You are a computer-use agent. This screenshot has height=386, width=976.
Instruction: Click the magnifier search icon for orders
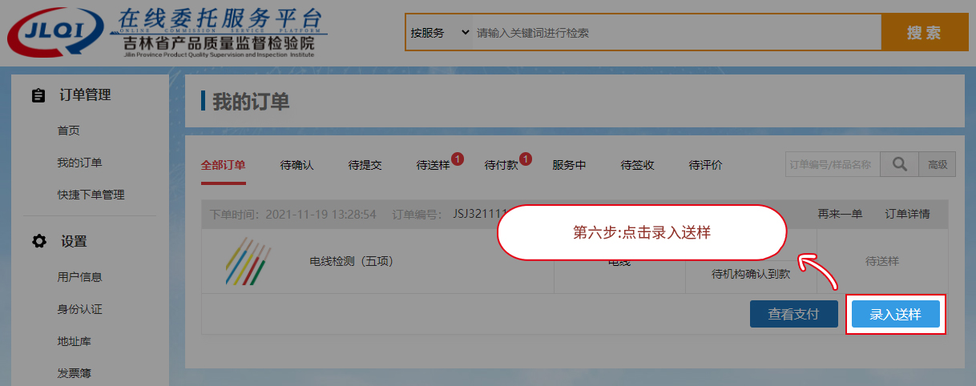click(x=899, y=164)
